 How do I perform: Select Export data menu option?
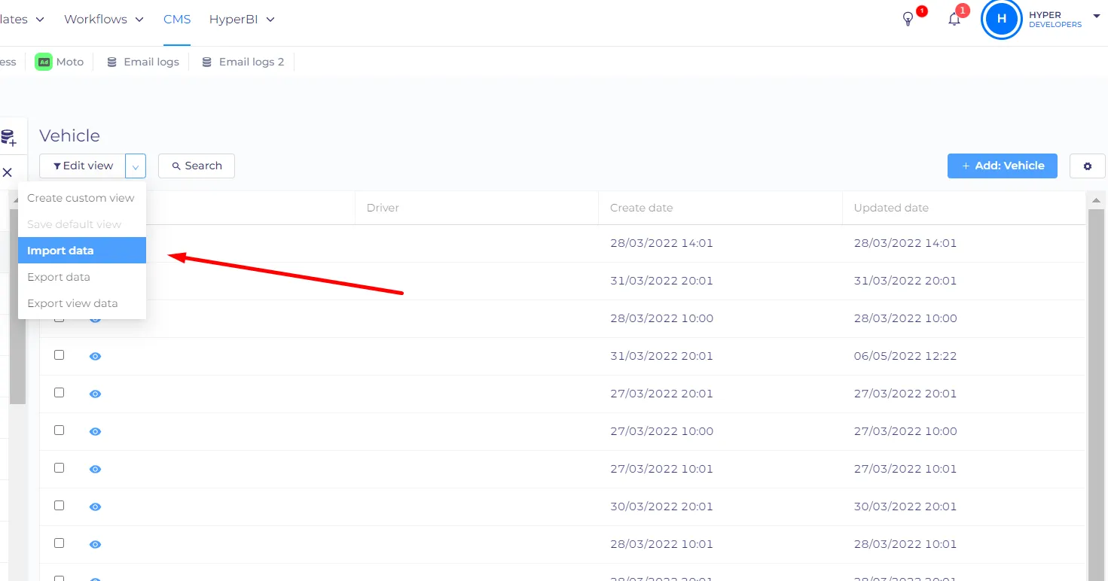point(81,277)
